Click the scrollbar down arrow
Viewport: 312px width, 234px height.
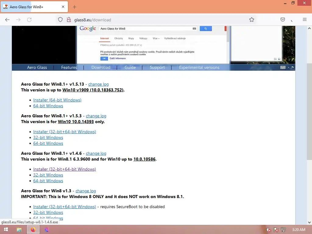pyautogui.click(x=309, y=222)
